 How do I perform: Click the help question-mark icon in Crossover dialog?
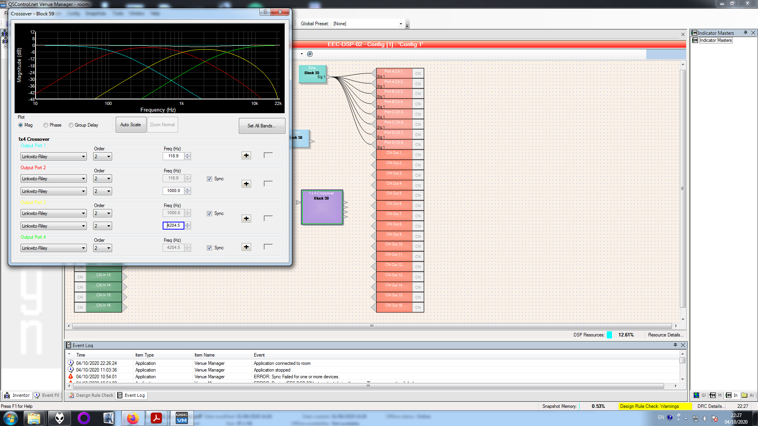point(265,12)
